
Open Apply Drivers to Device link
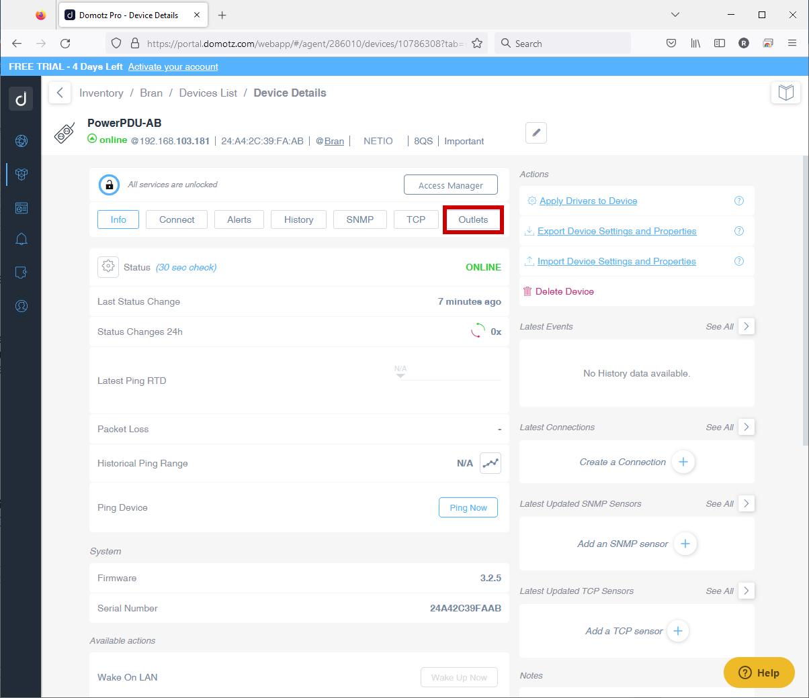click(x=589, y=201)
